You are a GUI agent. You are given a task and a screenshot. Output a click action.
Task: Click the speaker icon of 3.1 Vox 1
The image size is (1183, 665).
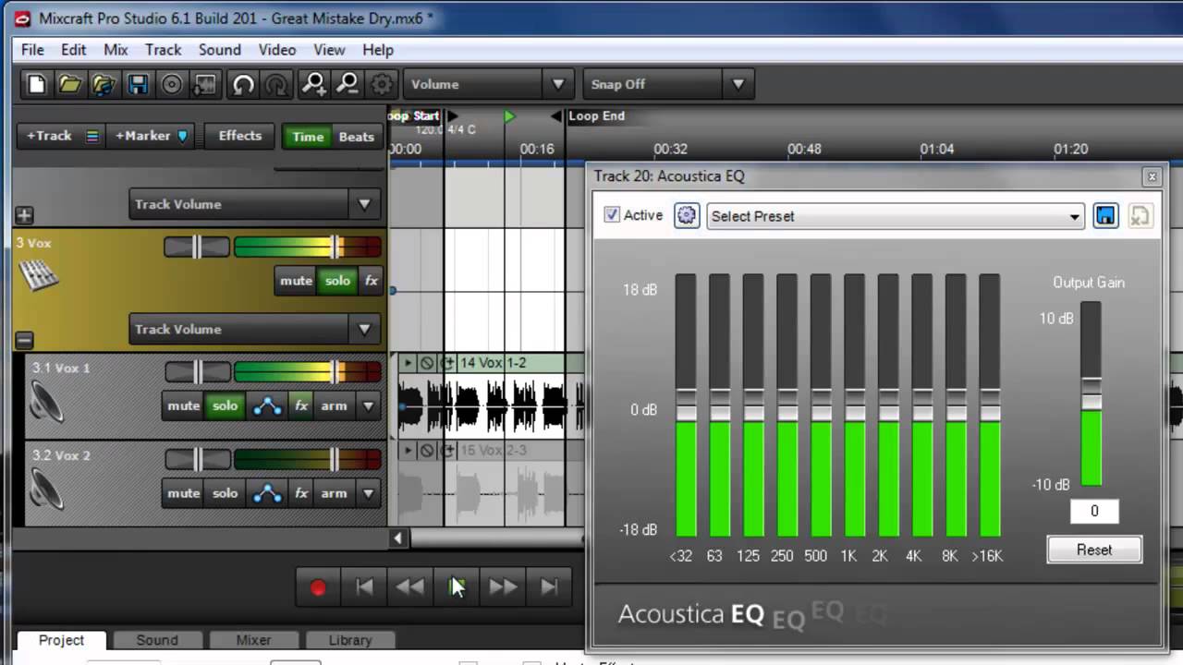click(x=45, y=403)
